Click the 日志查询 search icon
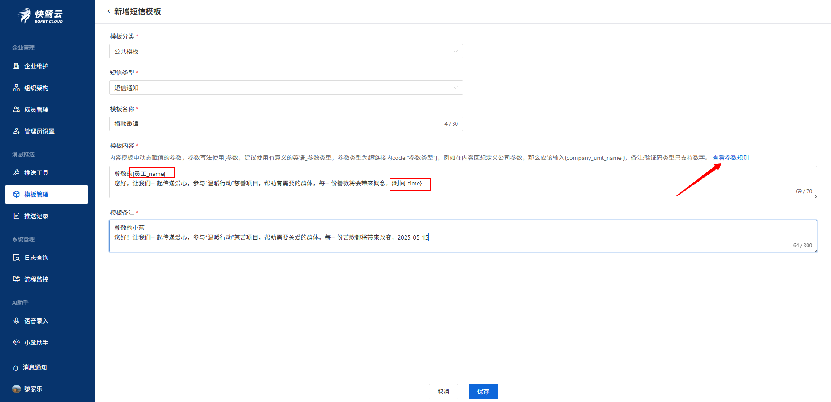The width and height of the screenshot is (831, 402). pyautogui.click(x=16, y=258)
